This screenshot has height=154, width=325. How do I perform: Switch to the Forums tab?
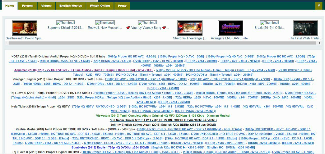(28, 6)
